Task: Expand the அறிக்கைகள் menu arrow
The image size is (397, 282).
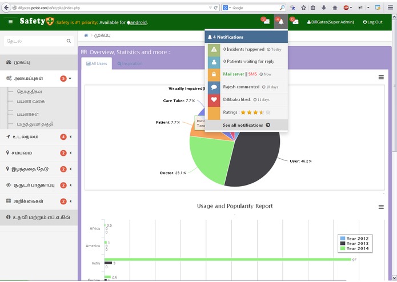Action: click(x=70, y=202)
